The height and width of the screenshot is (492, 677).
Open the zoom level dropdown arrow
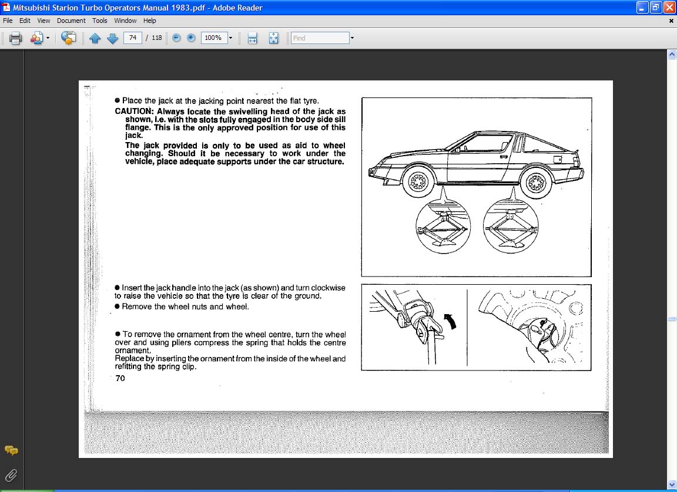[230, 38]
